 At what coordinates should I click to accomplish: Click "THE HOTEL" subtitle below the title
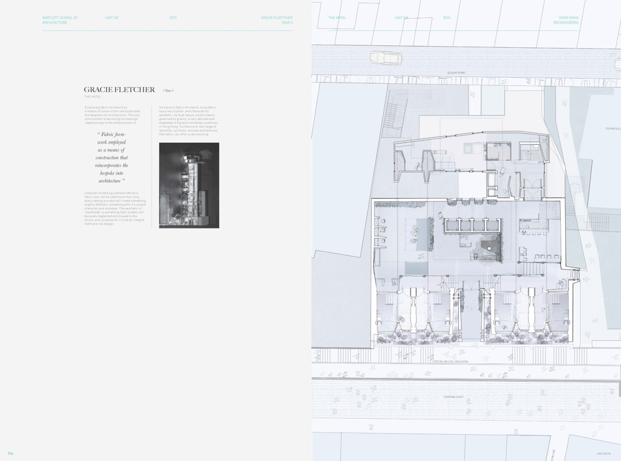click(x=93, y=97)
